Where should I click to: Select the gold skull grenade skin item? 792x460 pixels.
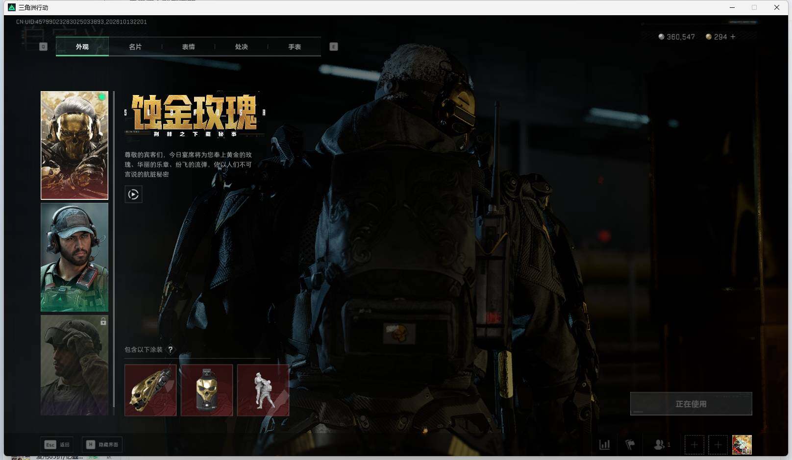[x=207, y=390]
